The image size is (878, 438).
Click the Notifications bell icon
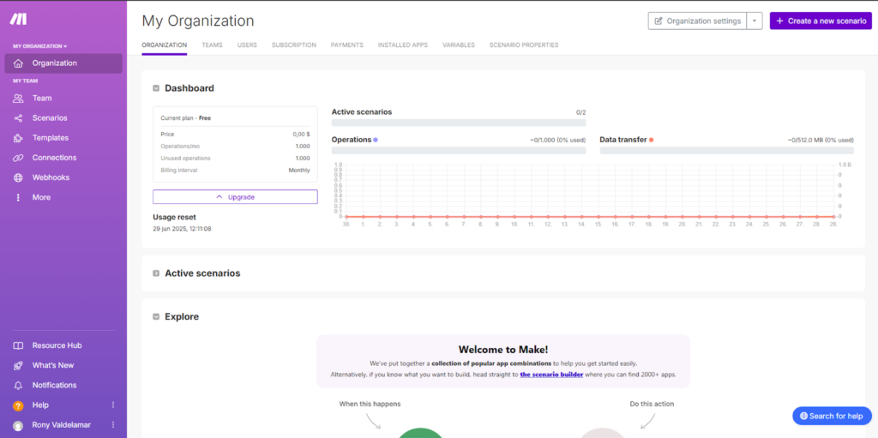[x=18, y=386]
